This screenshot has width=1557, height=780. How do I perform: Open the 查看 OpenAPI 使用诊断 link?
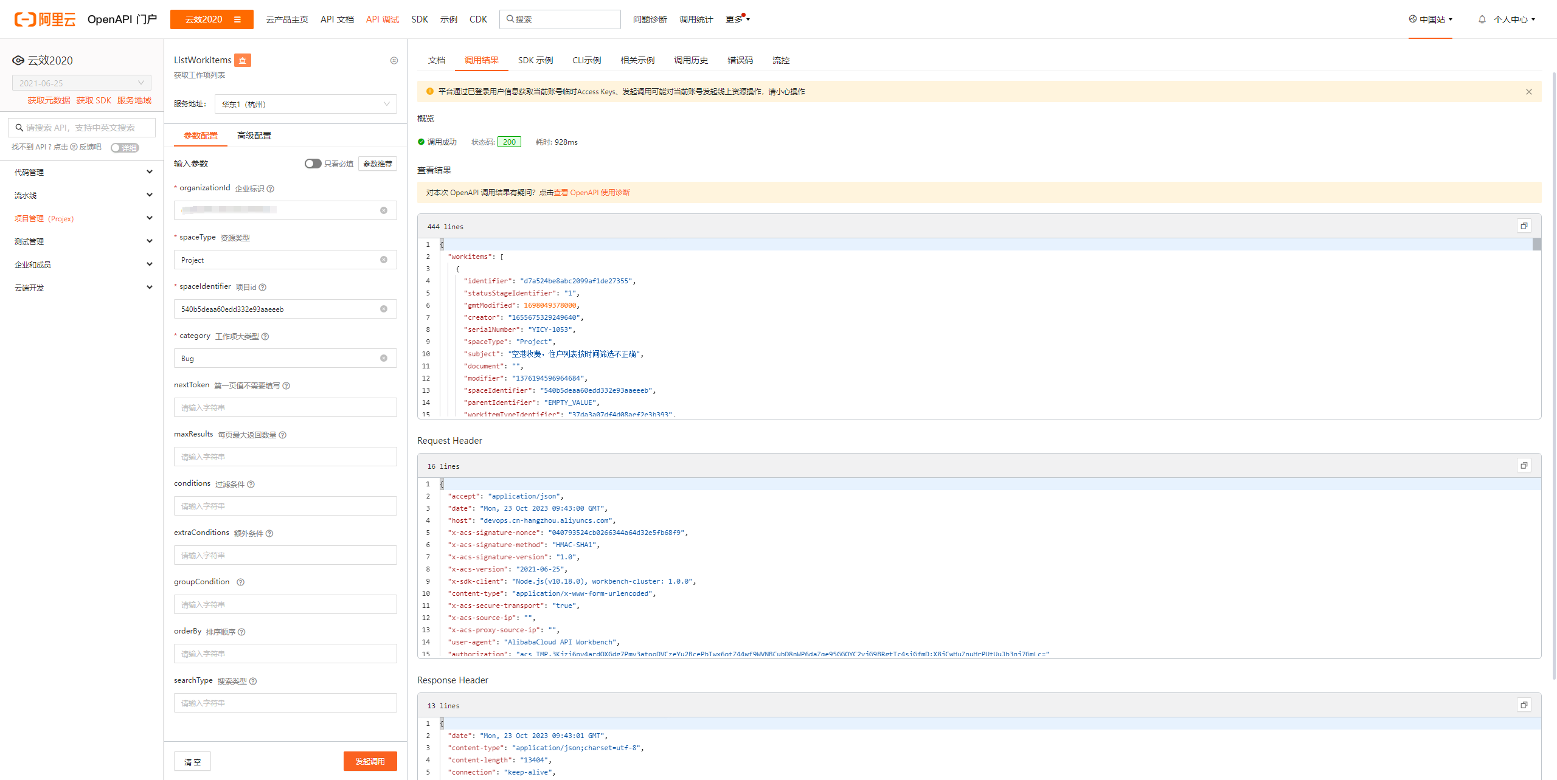[592, 193]
